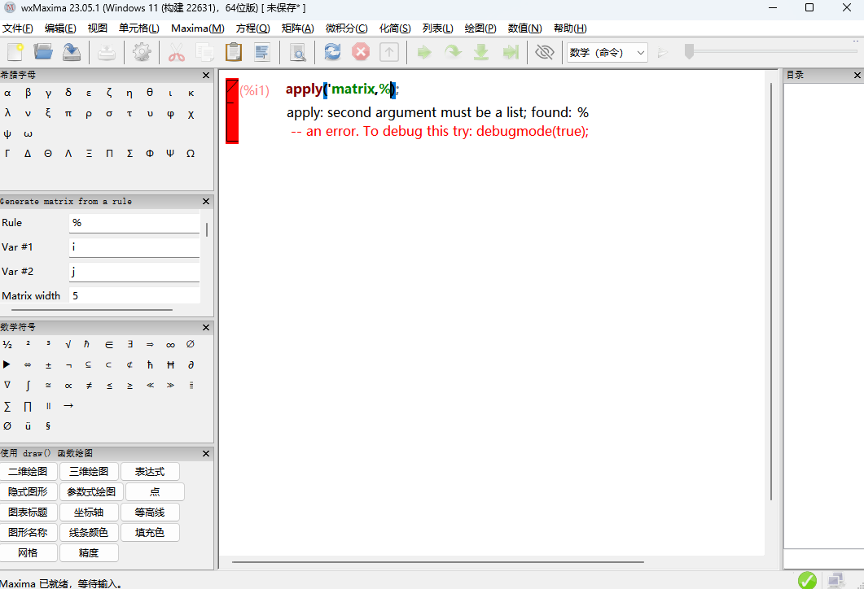The height and width of the screenshot is (589, 864).
Task: Click the Matrix width input field
Action: (x=134, y=296)
